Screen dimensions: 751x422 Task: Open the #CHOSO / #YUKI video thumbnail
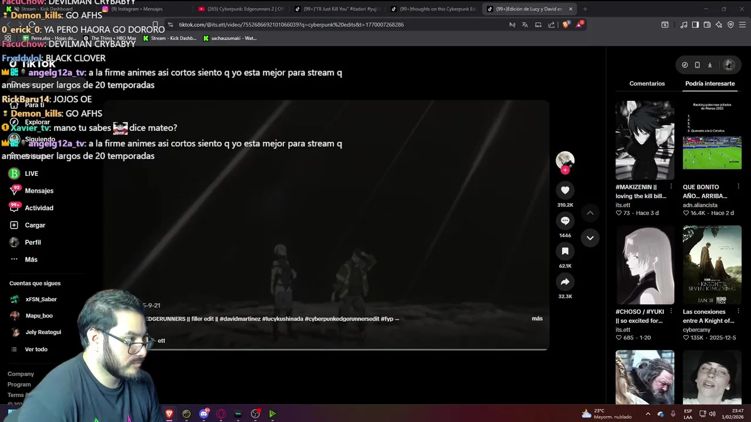click(645, 265)
